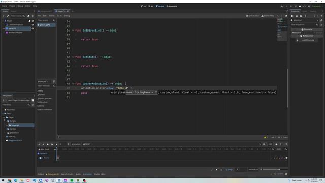Stop the animation playback
The image size is (325, 183).
coord(48,144)
